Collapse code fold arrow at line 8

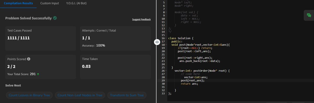(166, 12)
